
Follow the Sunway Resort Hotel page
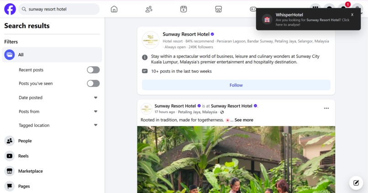pyautogui.click(x=236, y=85)
